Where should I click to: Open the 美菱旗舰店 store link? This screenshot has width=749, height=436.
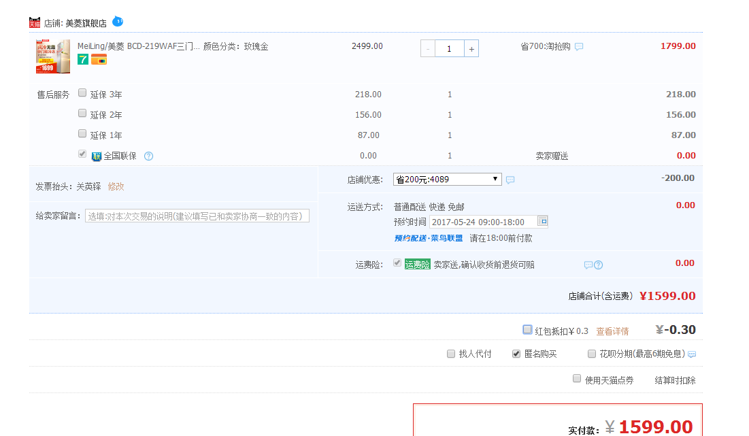point(86,23)
